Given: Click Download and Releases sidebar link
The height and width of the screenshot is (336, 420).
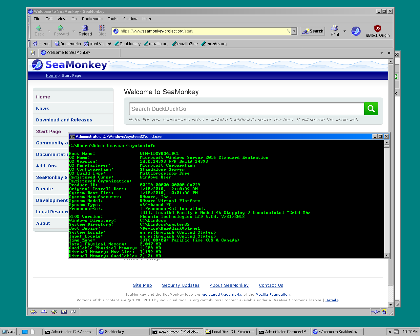Looking at the screenshot, I should [x=64, y=120].
